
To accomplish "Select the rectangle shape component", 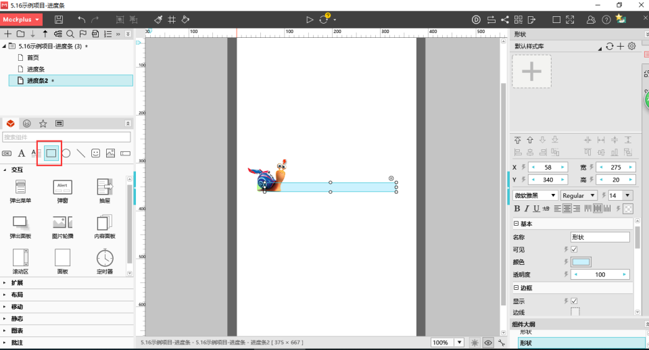I will click(51, 153).
